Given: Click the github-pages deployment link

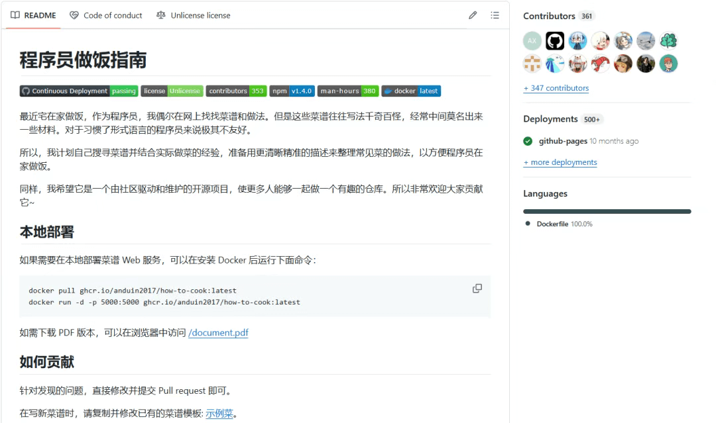Looking at the screenshot, I should 563,141.
